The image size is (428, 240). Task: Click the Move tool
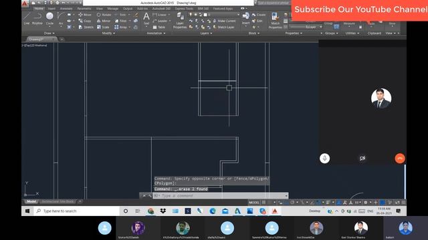(x=85, y=15)
